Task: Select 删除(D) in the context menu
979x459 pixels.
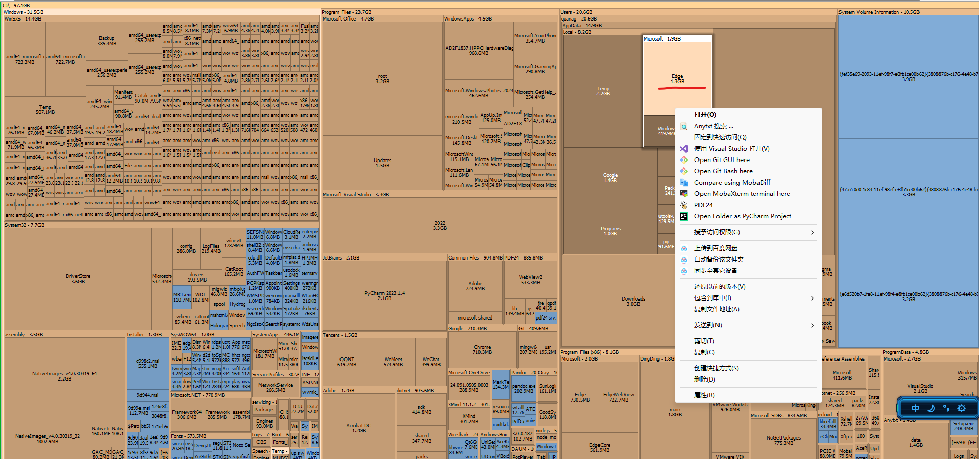Action: pyautogui.click(x=704, y=380)
